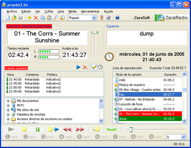Expand the Mis documentos tree node
The width and height of the screenshot is (191, 148).
(8, 101)
